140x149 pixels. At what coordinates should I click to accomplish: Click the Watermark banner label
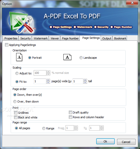pyautogui.click(x=84, y=27)
